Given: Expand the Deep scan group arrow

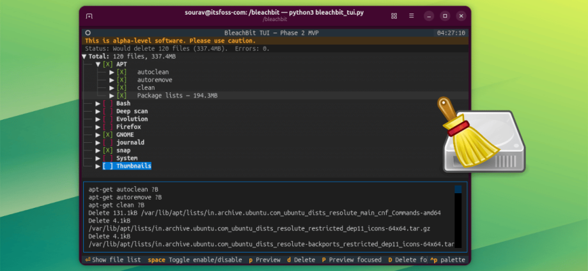Looking at the screenshot, I should click(98, 112).
